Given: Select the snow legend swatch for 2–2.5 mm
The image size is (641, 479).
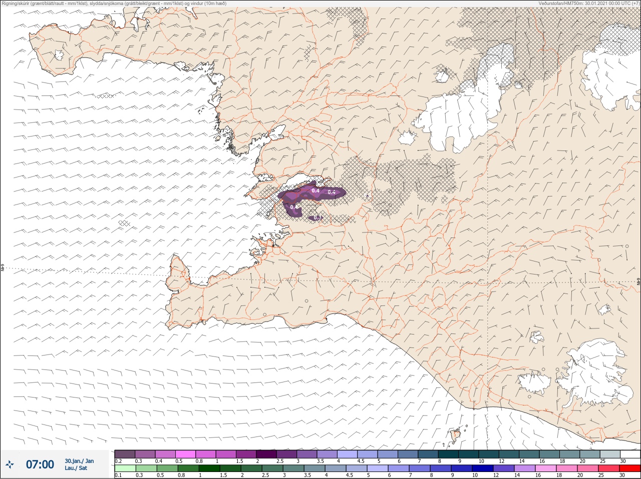Looking at the screenshot, I should (x=267, y=454).
